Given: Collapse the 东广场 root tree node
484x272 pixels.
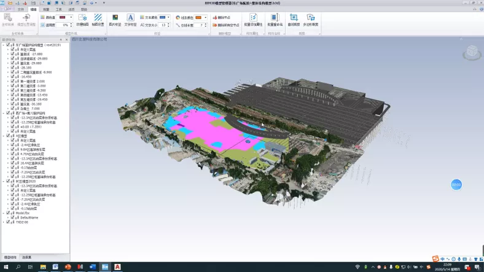Looking at the screenshot, I should pyautogui.click(x=4, y=45).
